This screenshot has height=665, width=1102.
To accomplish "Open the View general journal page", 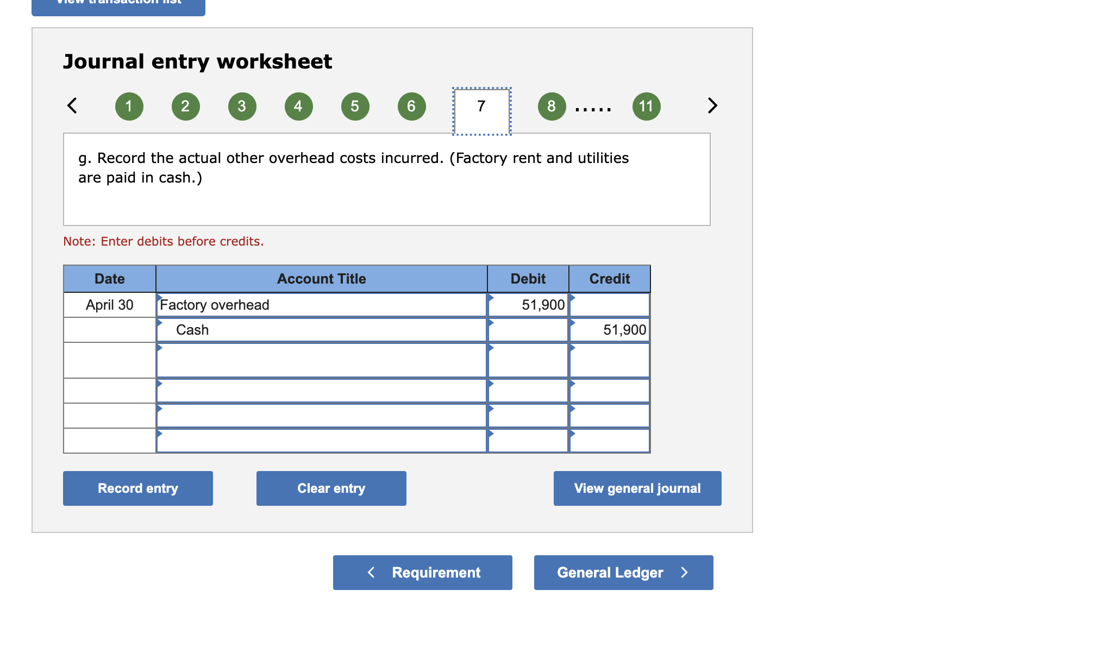I will pos(637,488).
